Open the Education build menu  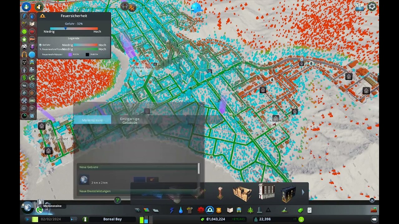click(230, 210)
